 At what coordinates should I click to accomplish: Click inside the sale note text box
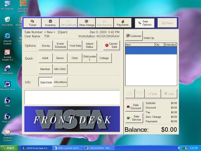click(72, 97)
